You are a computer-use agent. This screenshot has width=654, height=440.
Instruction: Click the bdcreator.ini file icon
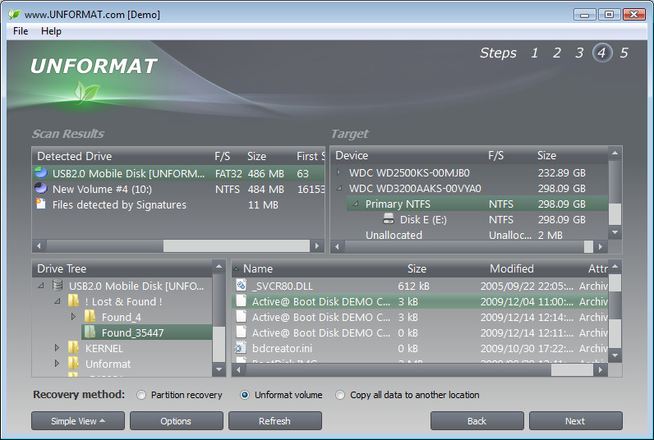point(241,347)
